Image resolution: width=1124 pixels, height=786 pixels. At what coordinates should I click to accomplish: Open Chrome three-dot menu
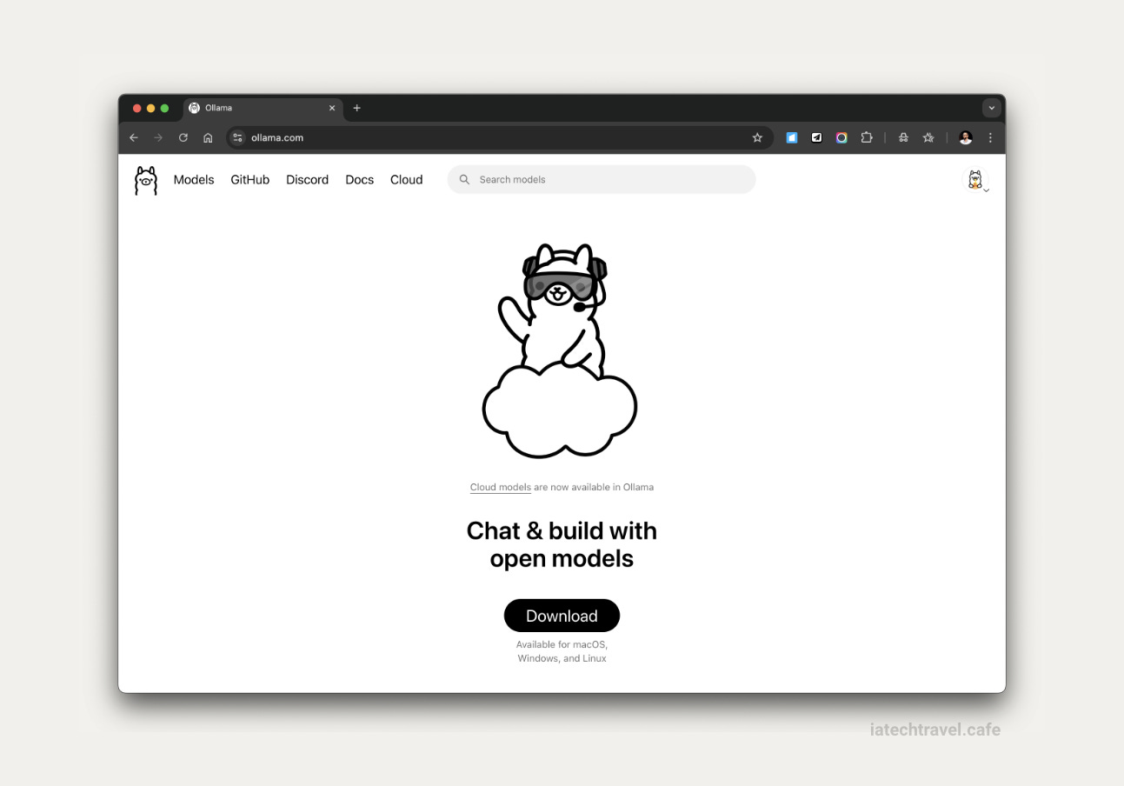click(x=990, y=137)
